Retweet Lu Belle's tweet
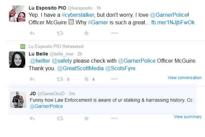Screen dimensions: 205x137 [60, 79]
